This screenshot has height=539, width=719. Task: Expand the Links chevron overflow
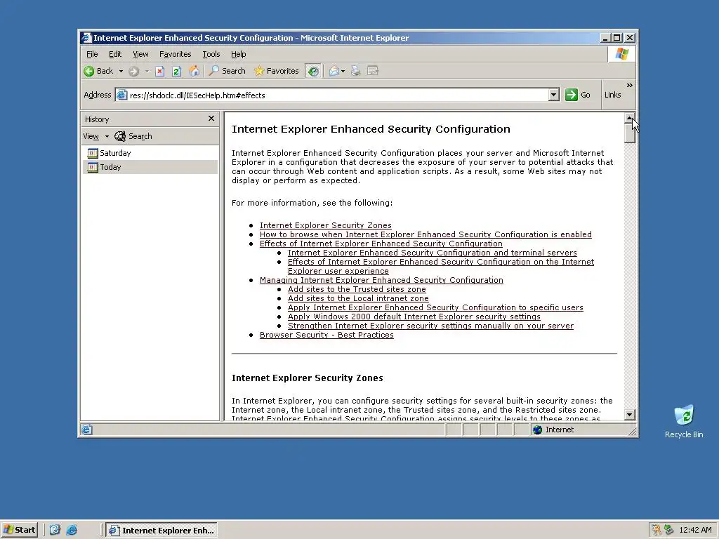pyautogui.click(x=630, y=85)
